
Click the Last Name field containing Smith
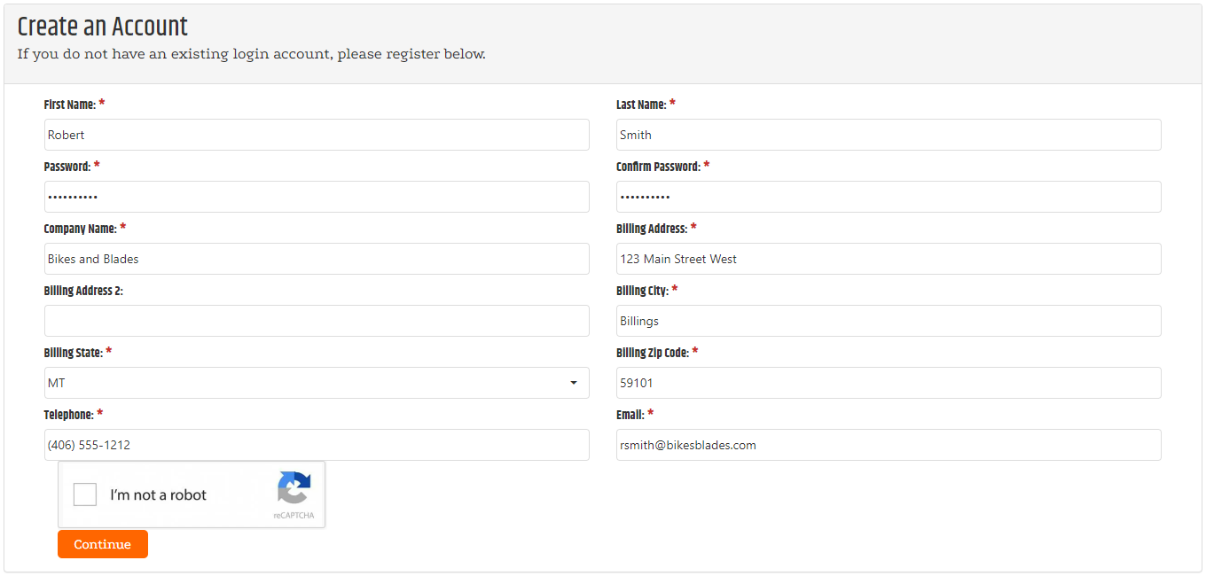889,135
